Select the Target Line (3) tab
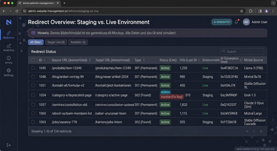 tap(56, 42)
